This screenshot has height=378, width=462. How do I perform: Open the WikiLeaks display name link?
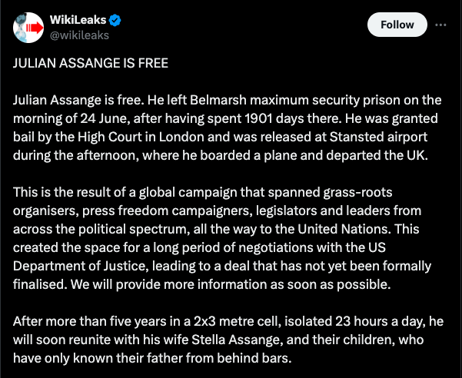tap(78, 20)
